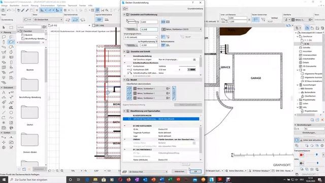
Task: Collapse the Grundriss und Schnitt panel
Action: click(124, 51)
